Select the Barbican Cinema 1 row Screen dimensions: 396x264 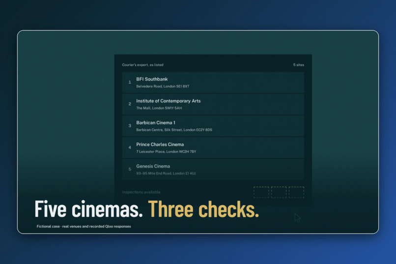[x=213, y=126]
